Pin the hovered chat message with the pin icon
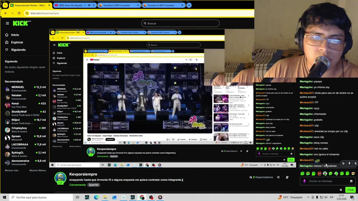This screenshot has height=201, width=358. 349,164
